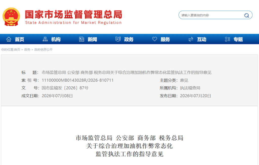This screenshot has height=165, width=259.
Task: Click the 国家市场监督管理总局 site title
Action: 74,14
